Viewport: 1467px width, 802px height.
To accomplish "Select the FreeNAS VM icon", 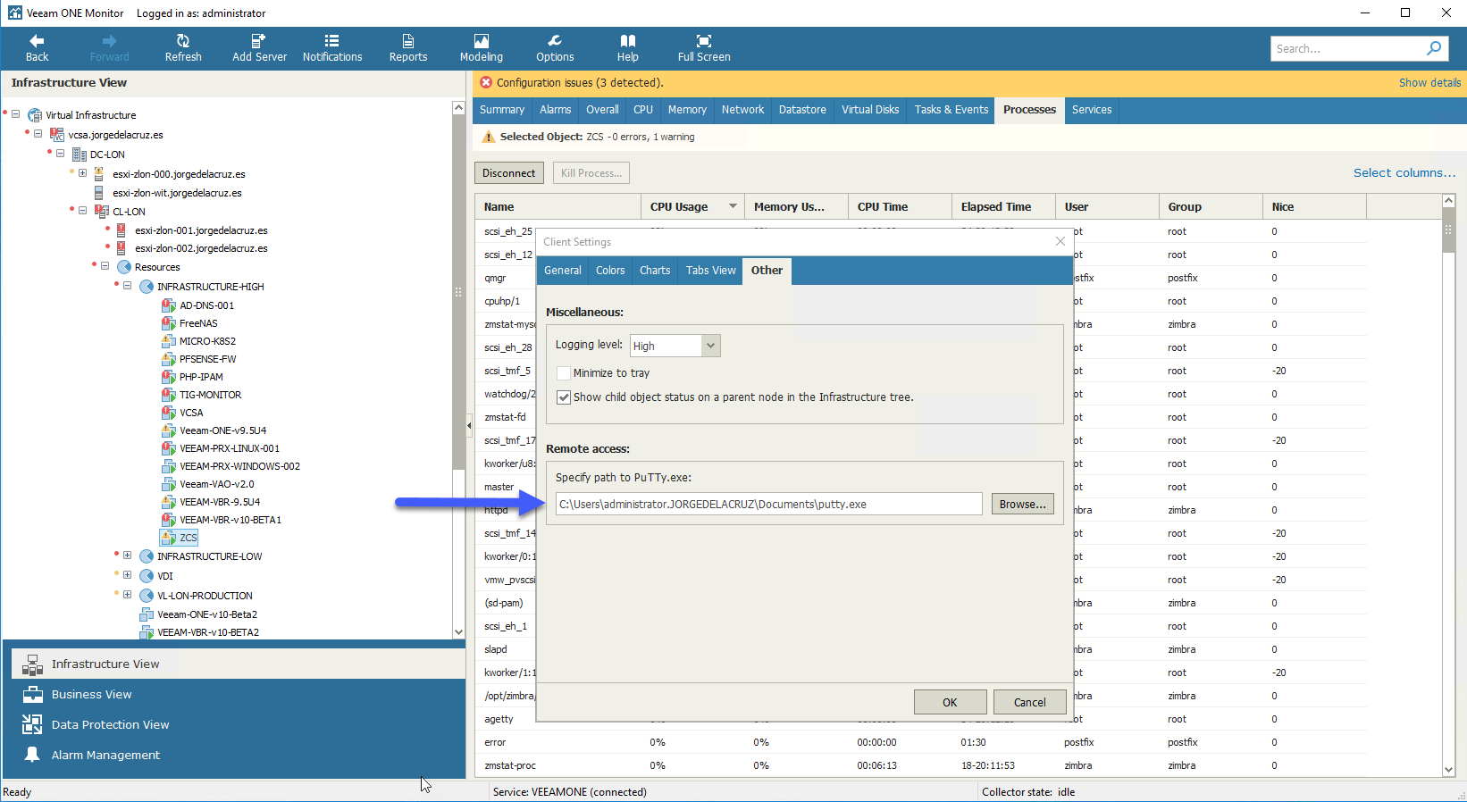I will click(x=169, y=323).
